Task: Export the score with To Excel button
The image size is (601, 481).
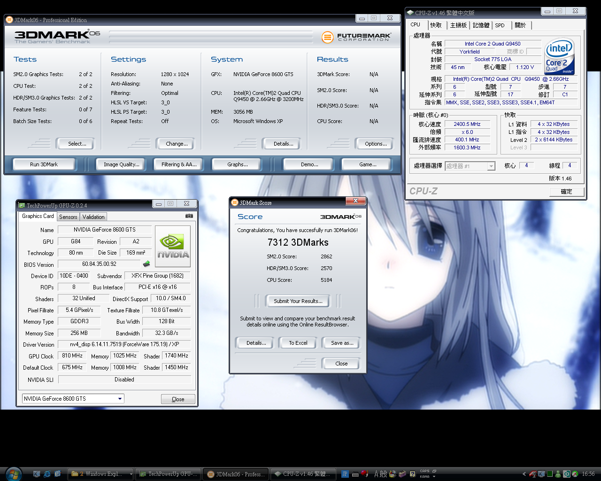Action: click(298, 343)
